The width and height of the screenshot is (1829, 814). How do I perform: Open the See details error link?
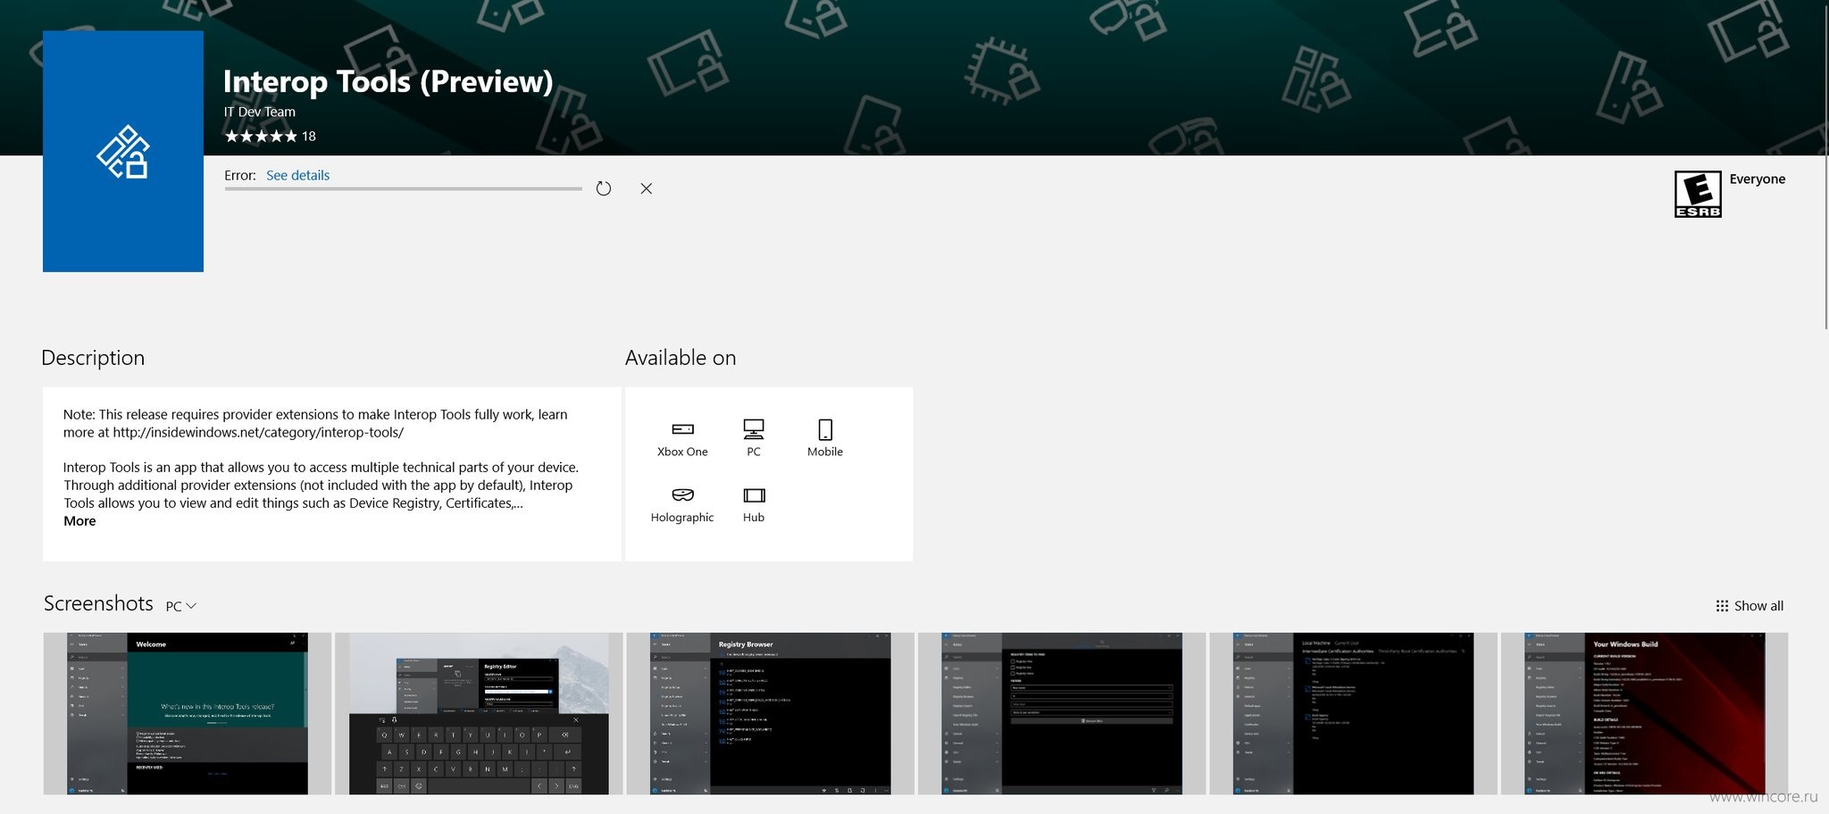(297, 175)
